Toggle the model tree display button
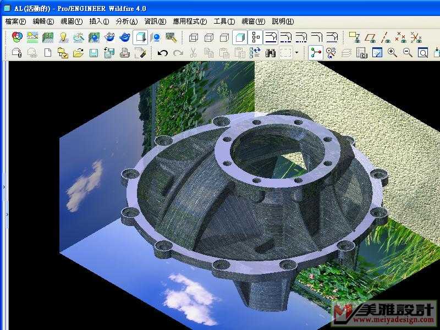The height and width of the screenshot is (330, 440). [255, 37]
